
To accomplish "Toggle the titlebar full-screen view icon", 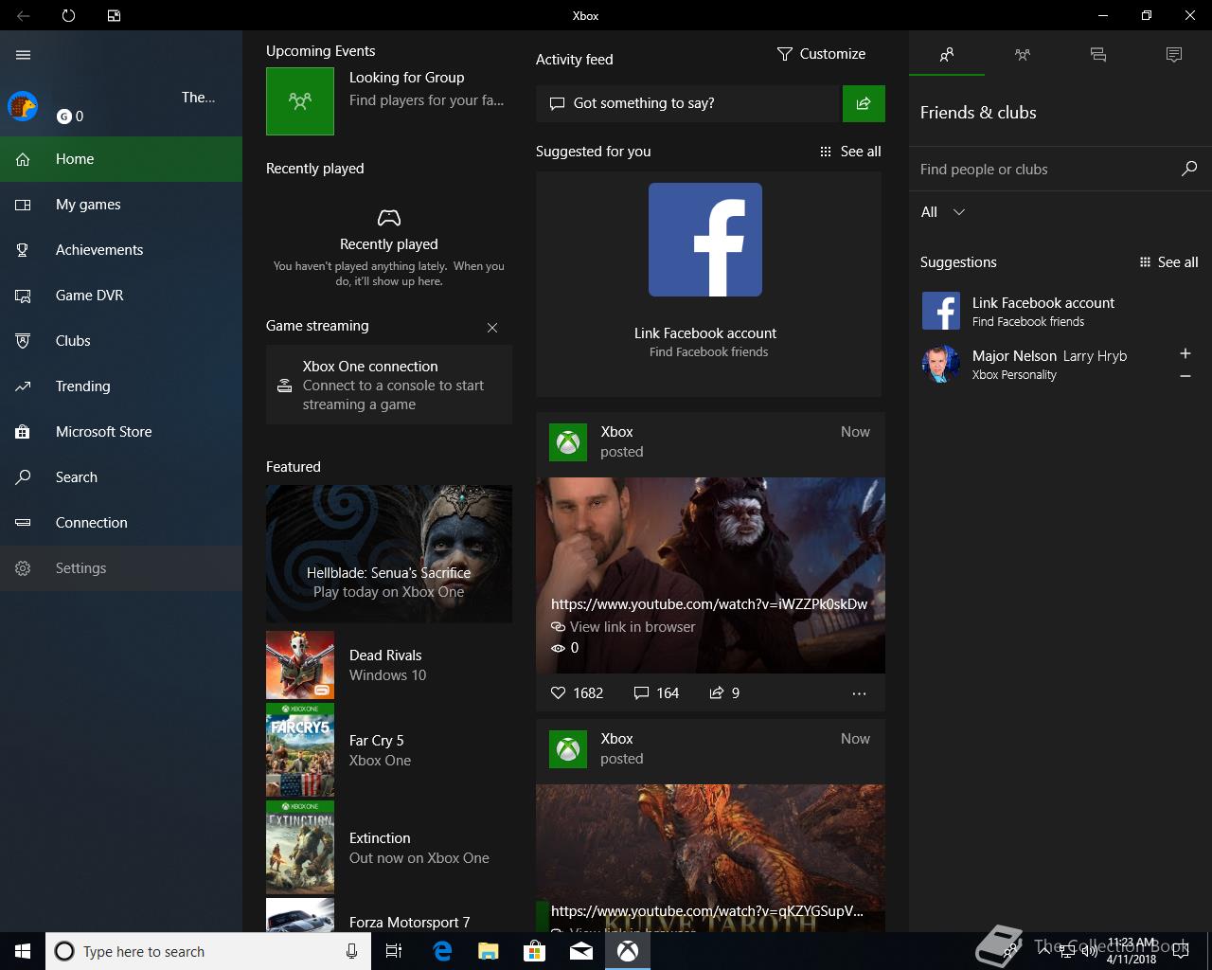I will click(x=114, y=15).
